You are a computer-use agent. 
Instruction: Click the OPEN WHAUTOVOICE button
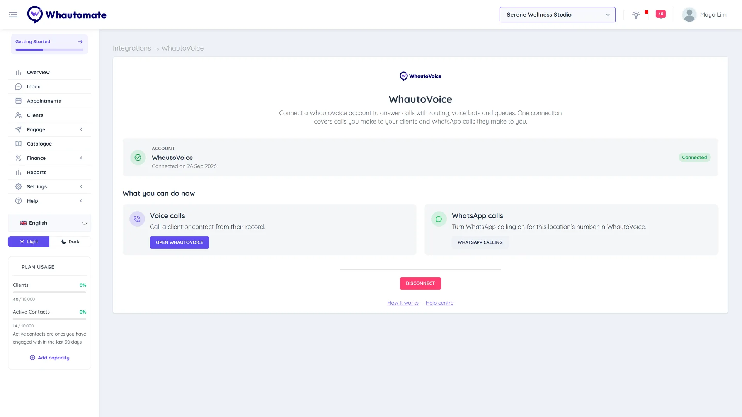(179, 242)
